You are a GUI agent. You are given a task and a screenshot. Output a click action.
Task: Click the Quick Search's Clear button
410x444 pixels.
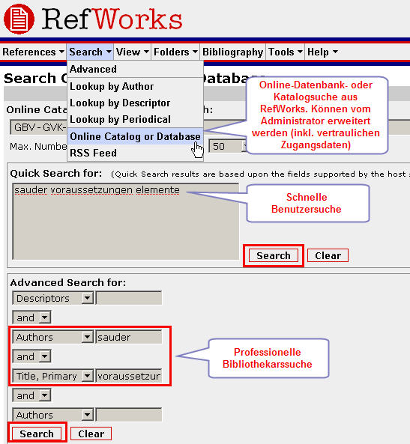tap(328, 256)
